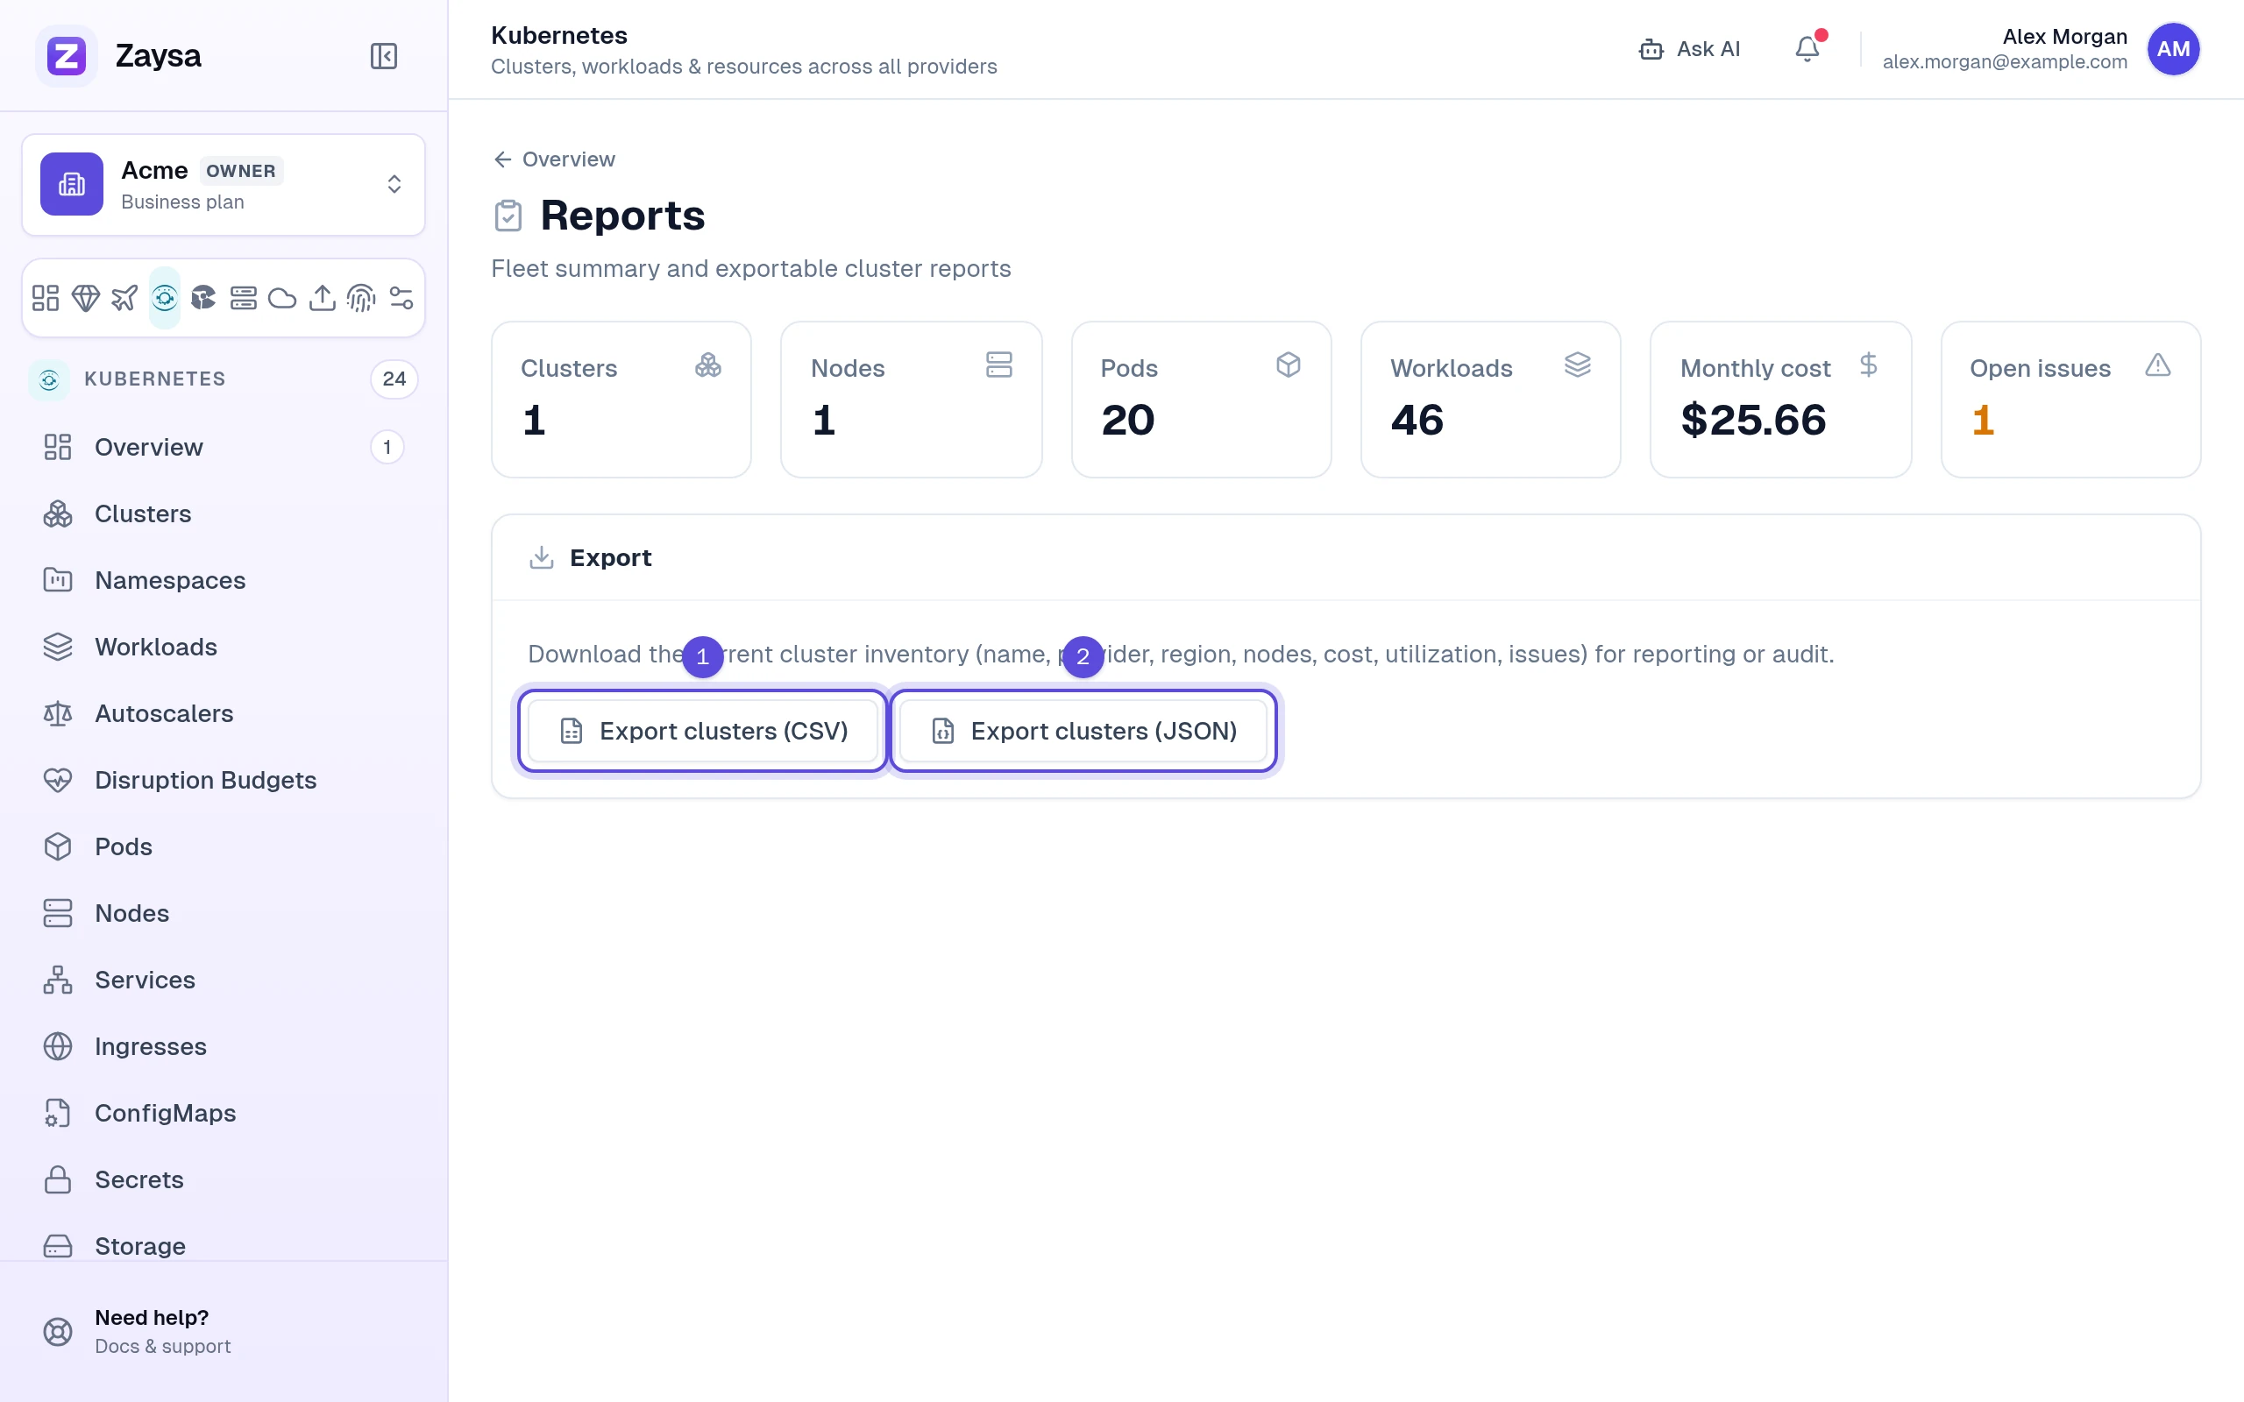The image size is (2244, 1402).
Task: Navigate to Ingresses
Action: point(223,1046)
